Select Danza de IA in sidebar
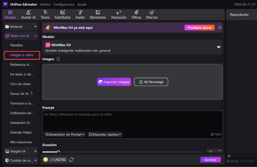 pyautogui.click(x=22, y=94)
